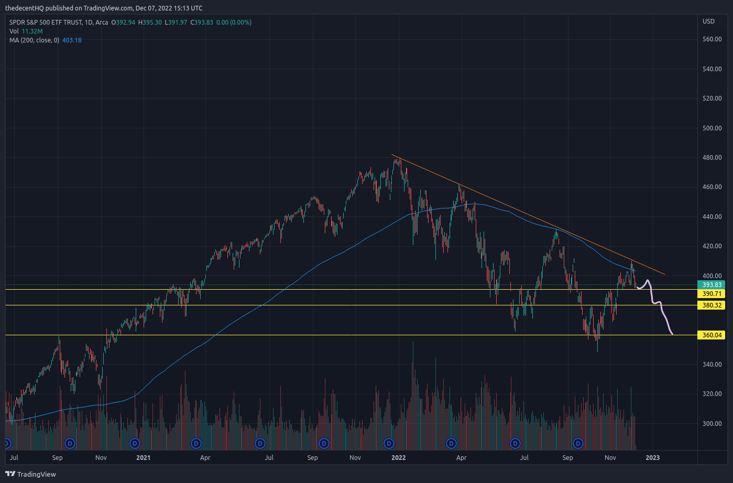
Task: Click dividend marker just before 2022 label
Action: click(x=389, y=444)
